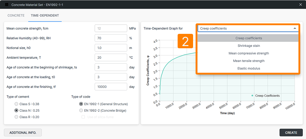
Task: Close the Concrete Material Set dialog
Action: (301, 5)
